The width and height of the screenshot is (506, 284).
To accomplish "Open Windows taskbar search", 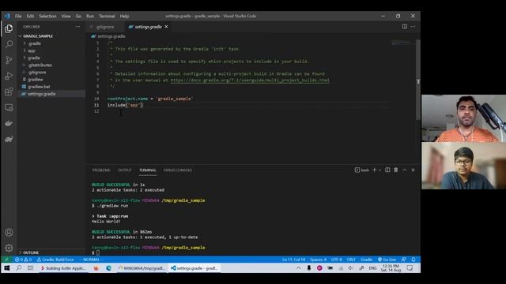I will [x=19, y=268].
